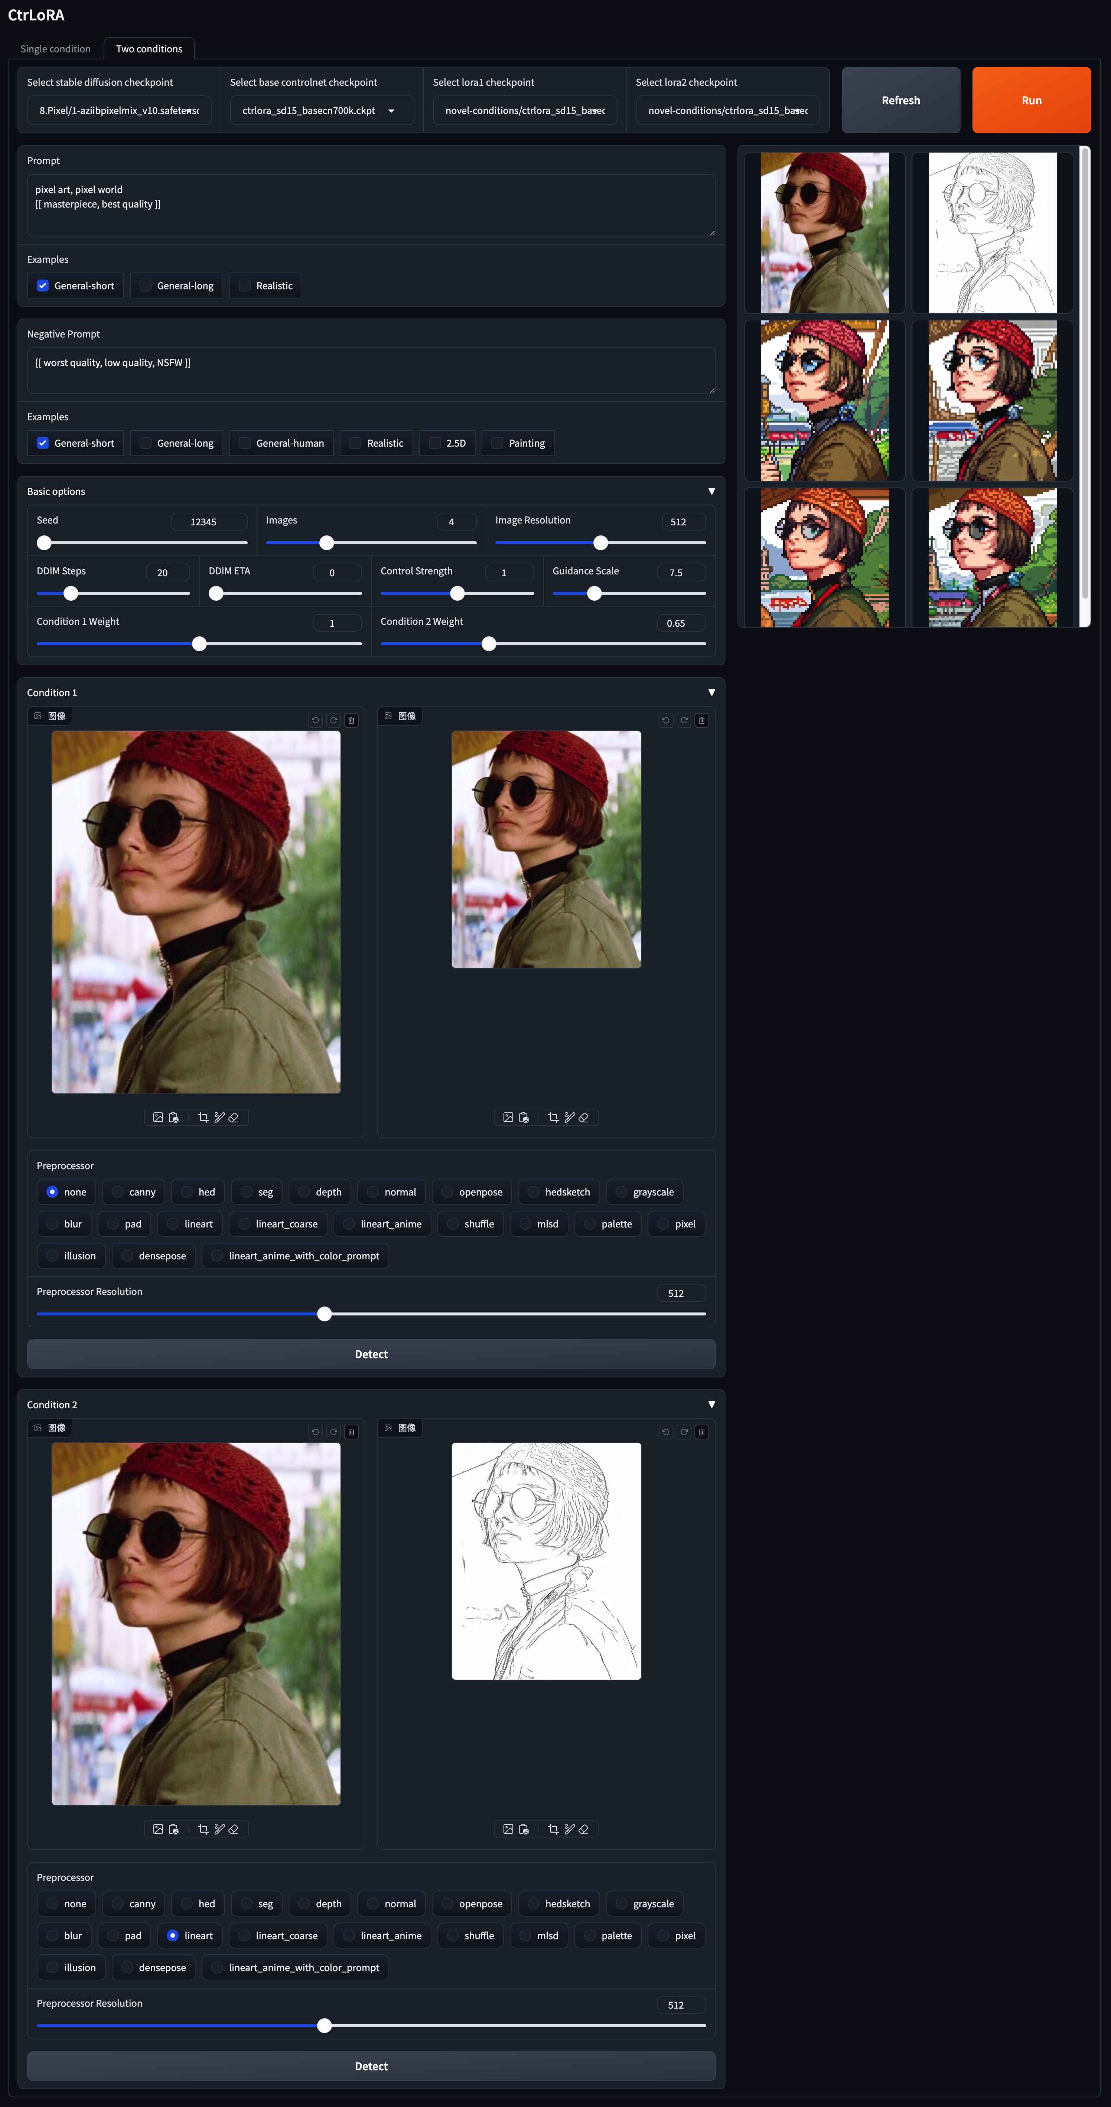Screen dimensions: 1111x2107
Task: Click paste-from-clipboard icon under Condition 1 input image
Action: [x=173, y=1117]
